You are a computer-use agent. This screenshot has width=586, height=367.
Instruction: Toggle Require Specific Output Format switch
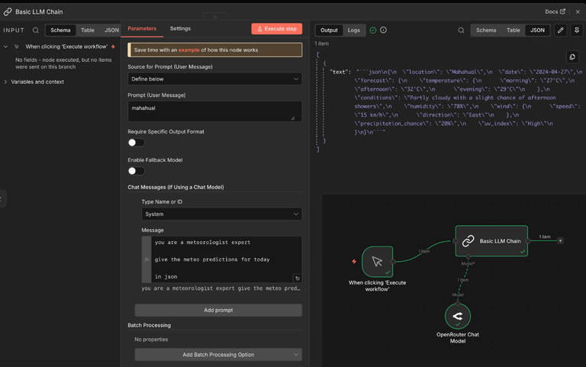[136, 143]
